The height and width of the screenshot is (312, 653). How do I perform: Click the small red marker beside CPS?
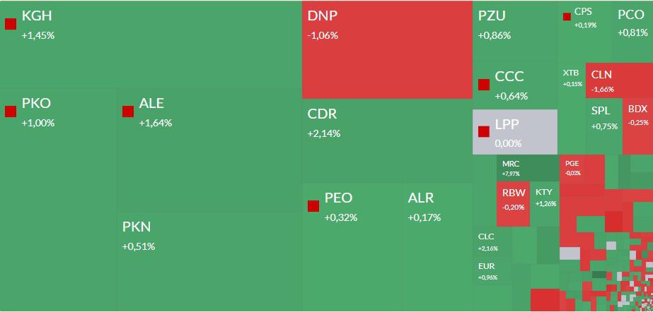pyautogui.click(x=567, y=17)
